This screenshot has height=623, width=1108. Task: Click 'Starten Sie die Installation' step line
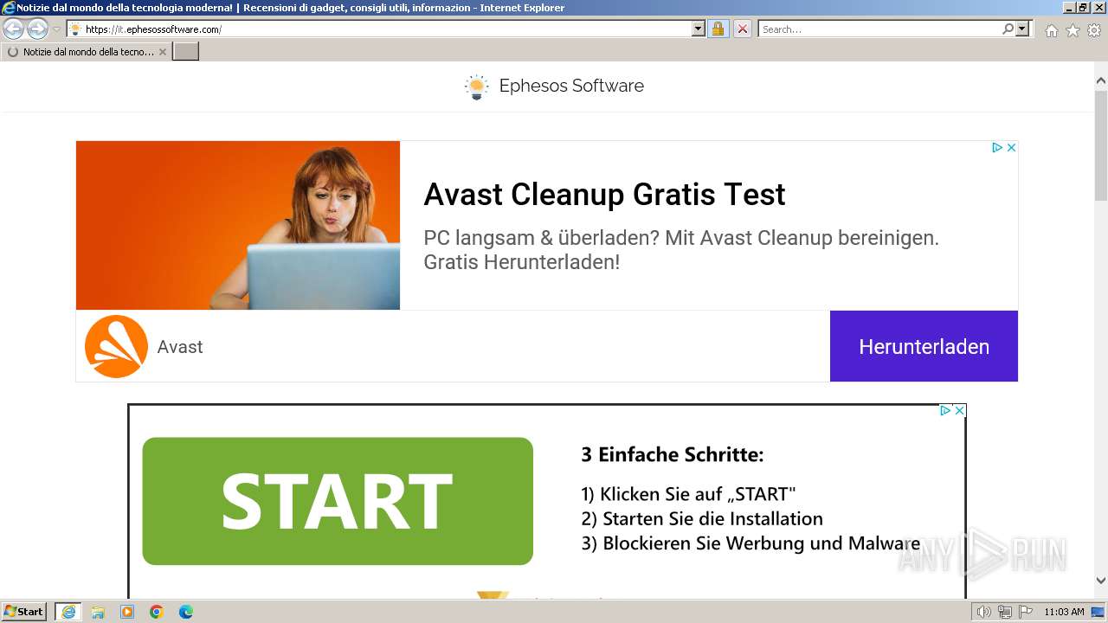coord(702,519)
